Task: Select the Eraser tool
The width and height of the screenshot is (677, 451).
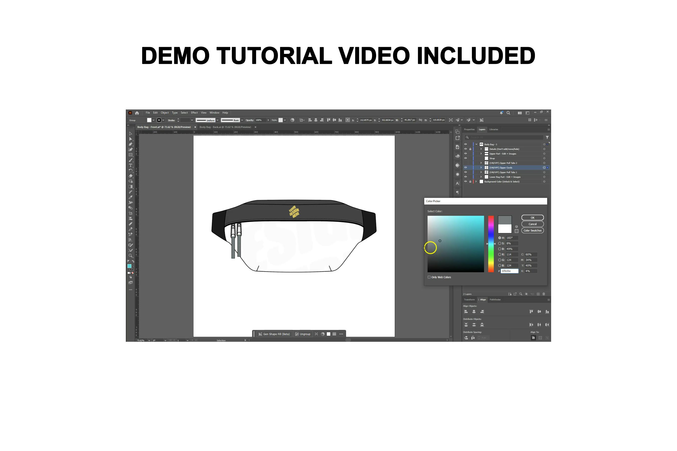Action: 130,176
